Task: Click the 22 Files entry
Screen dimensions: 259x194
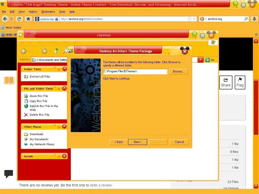Action: (233, 182)
